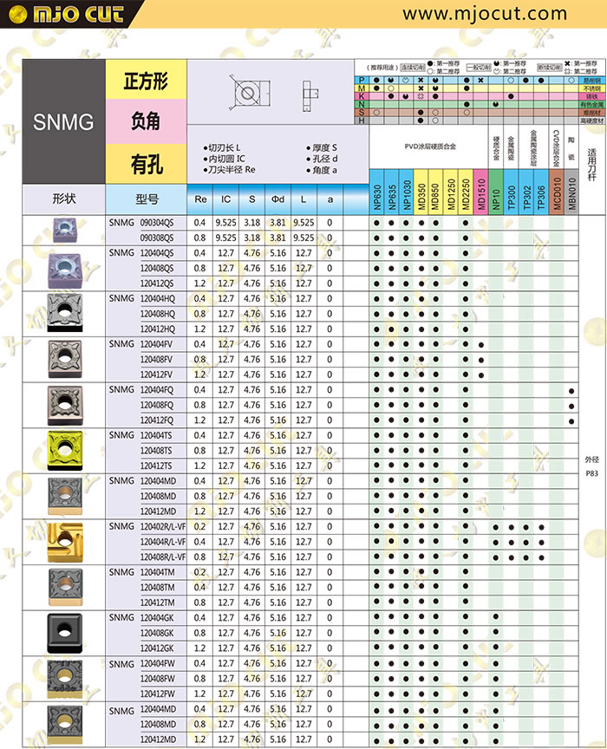Select the gold 120402R/L-VF insert image
This screenshot has height=749, width=607.
coord(65,542)
